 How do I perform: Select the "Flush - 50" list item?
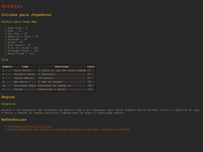click(15, 42)
